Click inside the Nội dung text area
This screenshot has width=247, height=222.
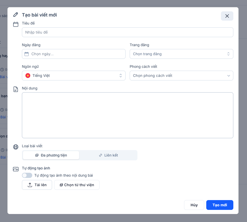[x=127, y=115]
